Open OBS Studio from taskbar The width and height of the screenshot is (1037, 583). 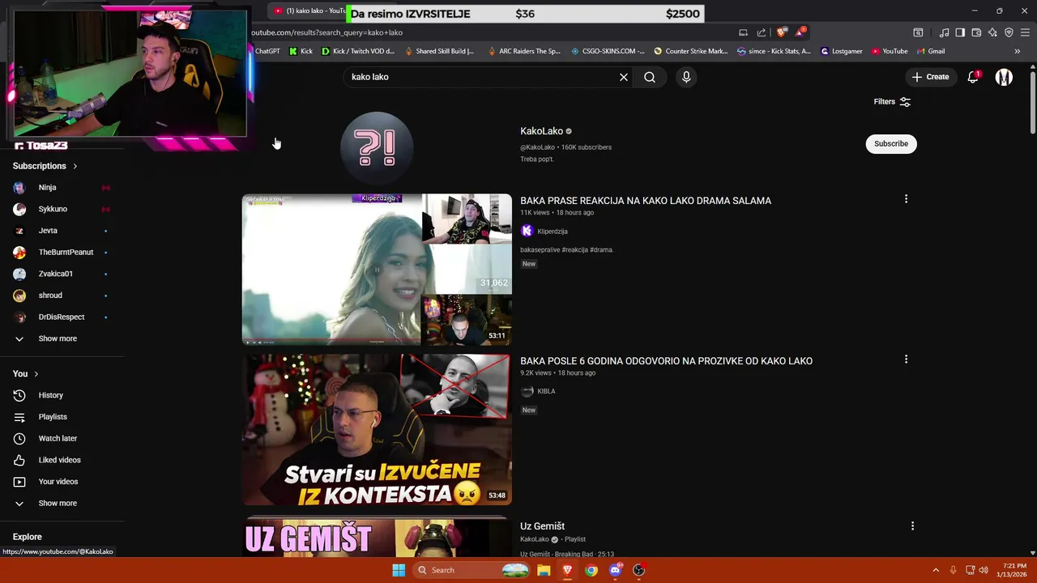[x=639, y=570]
